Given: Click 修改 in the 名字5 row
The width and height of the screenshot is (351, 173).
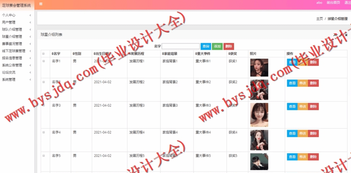Looking at the screenshot, I should [x=303, y=157].
